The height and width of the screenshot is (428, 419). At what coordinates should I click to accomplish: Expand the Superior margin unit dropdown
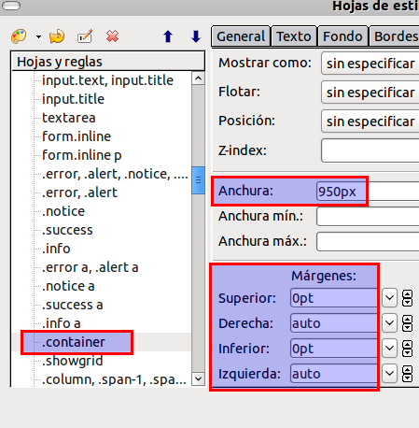pos(389,298)
